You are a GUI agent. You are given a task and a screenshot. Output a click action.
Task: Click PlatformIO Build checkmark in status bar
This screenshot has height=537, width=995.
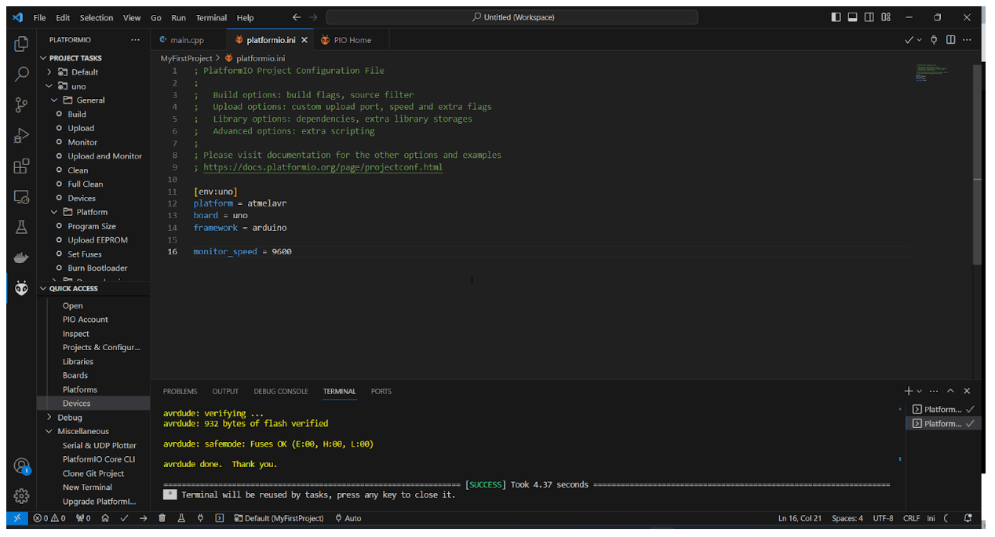coord(124,518)
